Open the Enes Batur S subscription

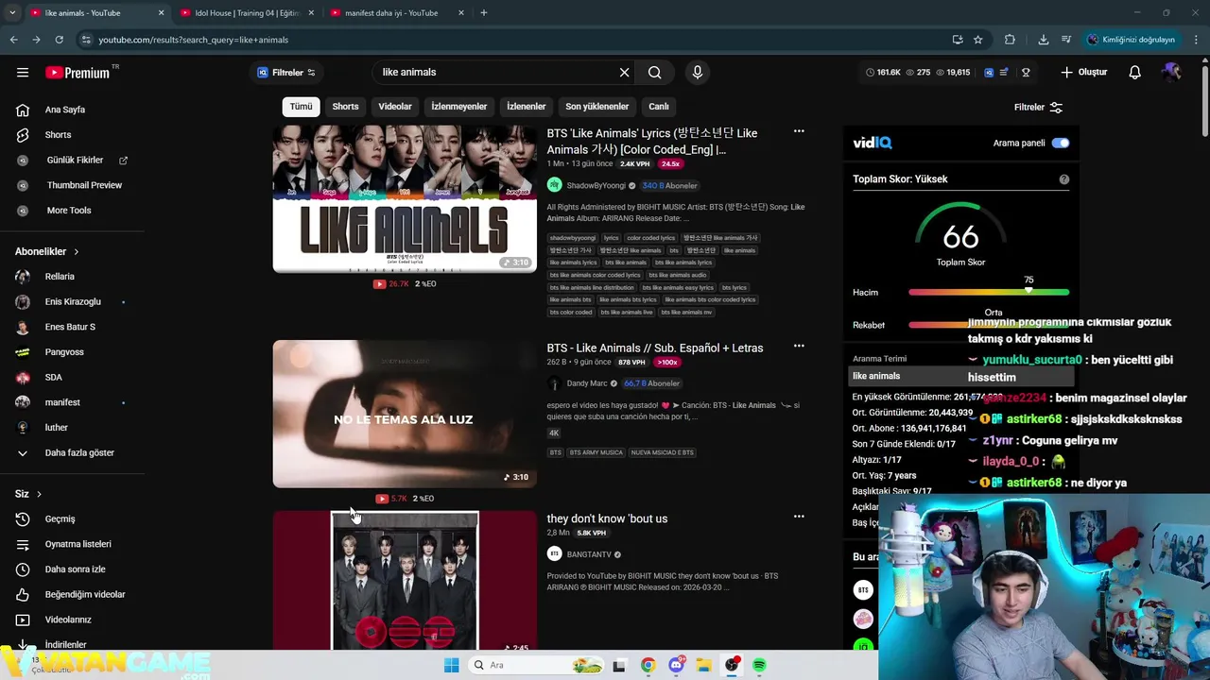click(x=72, y=327)
